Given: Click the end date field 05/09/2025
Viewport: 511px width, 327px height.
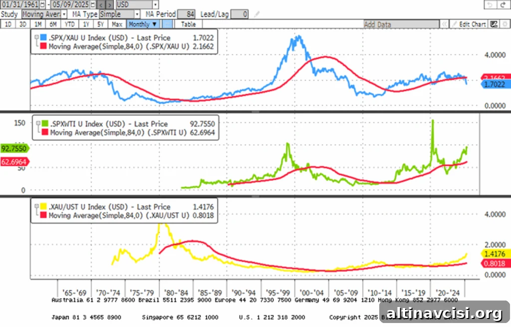Looking at the screenshot, I should point(70,4).
